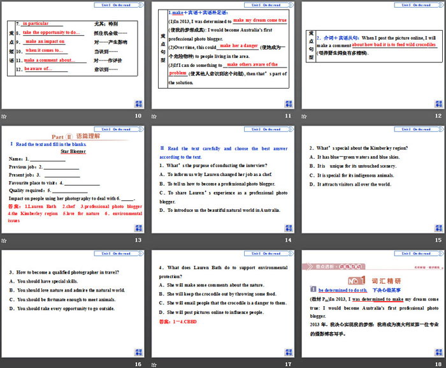Click the star icon under slide 16
The image size is (446, 368).
pos(4,364)
